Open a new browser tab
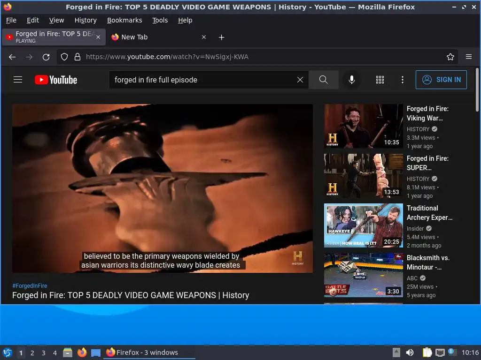 [x=221, y=37]
